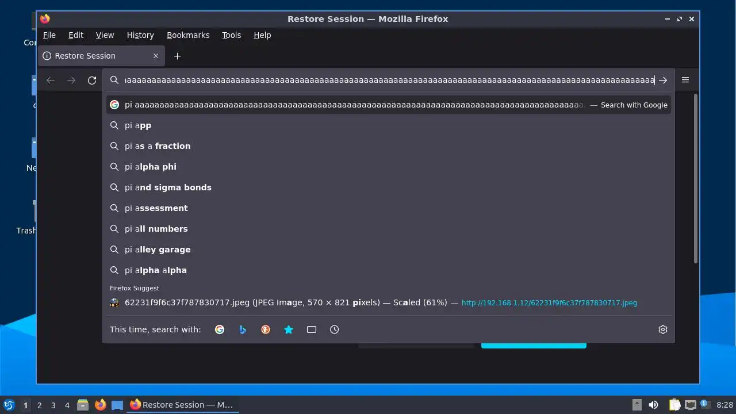Image resolution: width=736 pixels, height=414 pixels.
Task: Open the File menu
Action: [49, 35]
